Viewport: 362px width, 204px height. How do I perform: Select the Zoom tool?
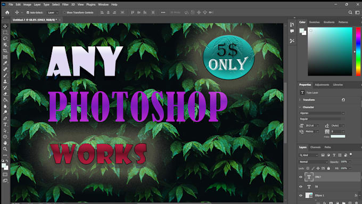point(5,149)
